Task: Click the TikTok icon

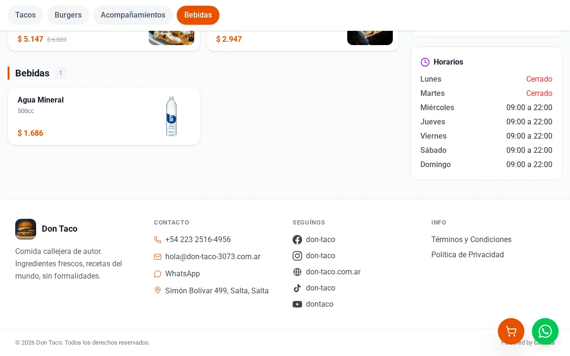Action: coord(297,288)
